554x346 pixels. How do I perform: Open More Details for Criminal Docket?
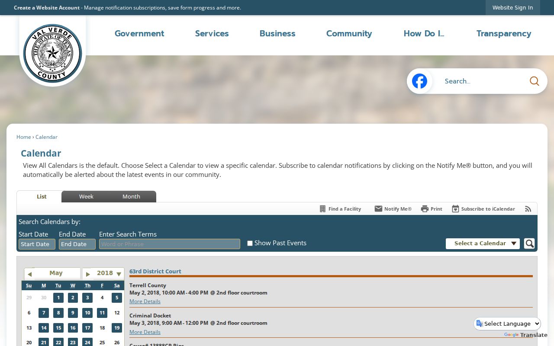coord(145,332)
